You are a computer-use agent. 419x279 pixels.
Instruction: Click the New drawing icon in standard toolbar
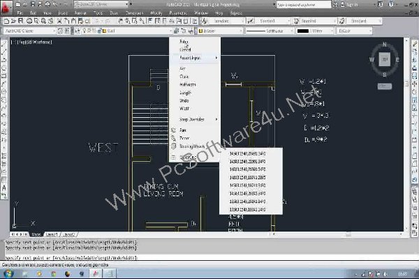[x=6, y=21]
